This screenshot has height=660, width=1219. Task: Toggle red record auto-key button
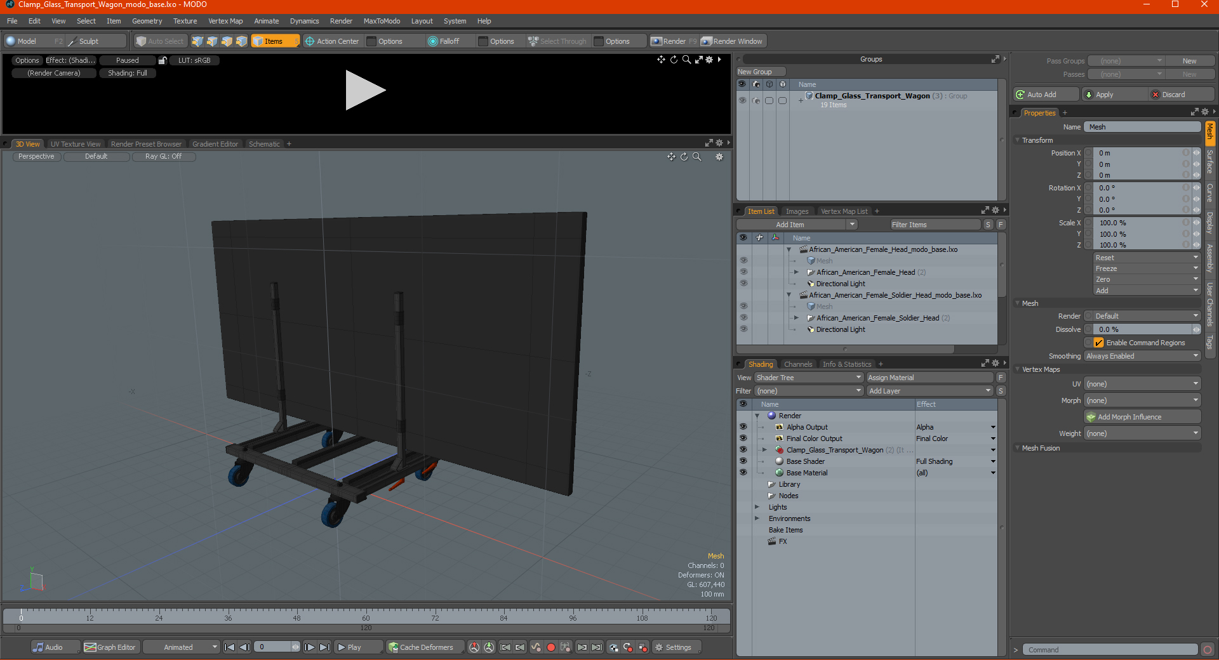point(551,647)
